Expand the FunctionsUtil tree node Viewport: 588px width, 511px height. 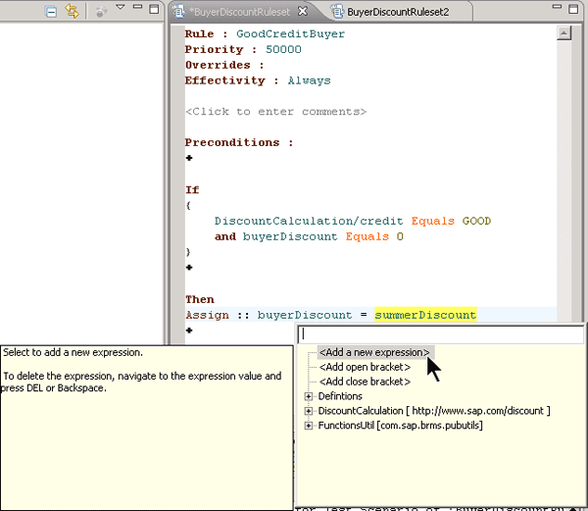pos(309,426)
